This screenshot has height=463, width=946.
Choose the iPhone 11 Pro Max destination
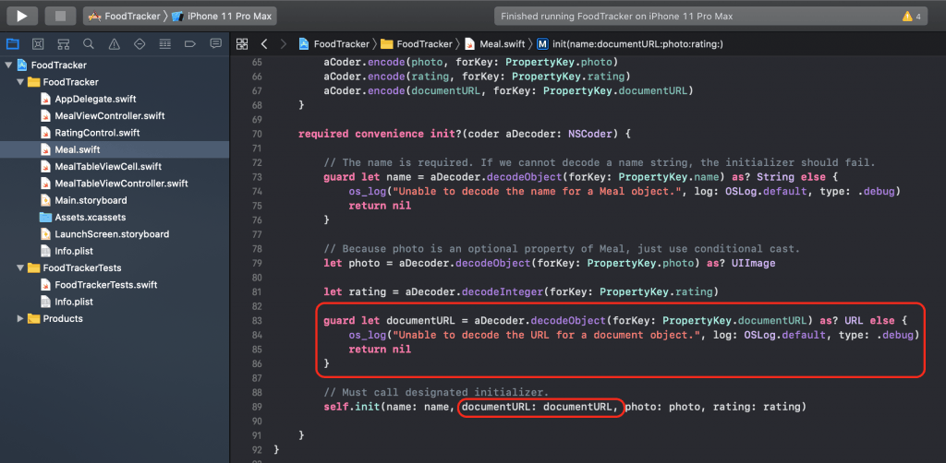[222, 17]
